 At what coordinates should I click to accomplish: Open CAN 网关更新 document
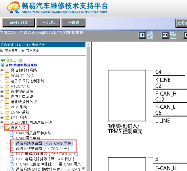[28, 138]
